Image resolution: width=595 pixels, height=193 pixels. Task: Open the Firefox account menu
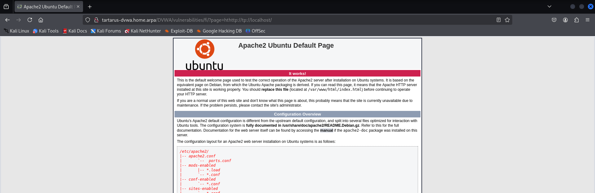(x=565, y=20)
